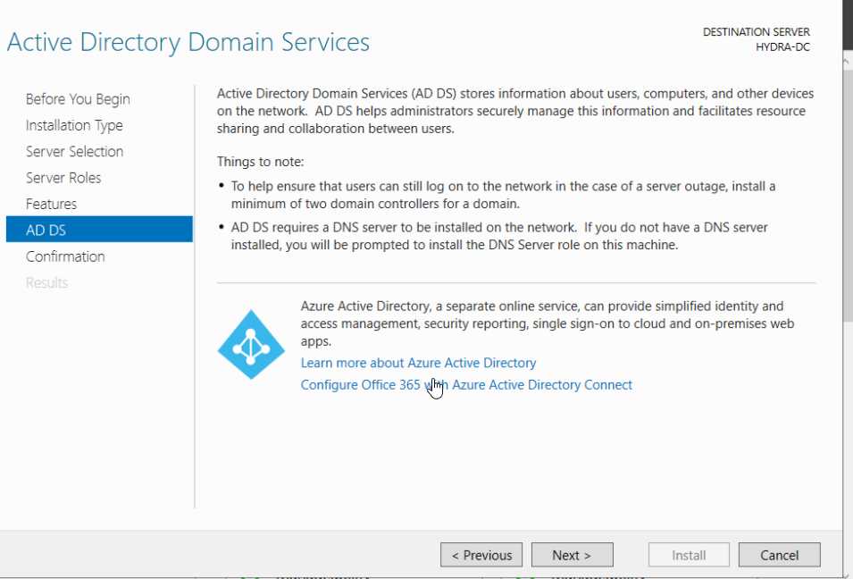853x579 pixels.
Task: Open the Installation Type step
Action: tap(74, 125)
